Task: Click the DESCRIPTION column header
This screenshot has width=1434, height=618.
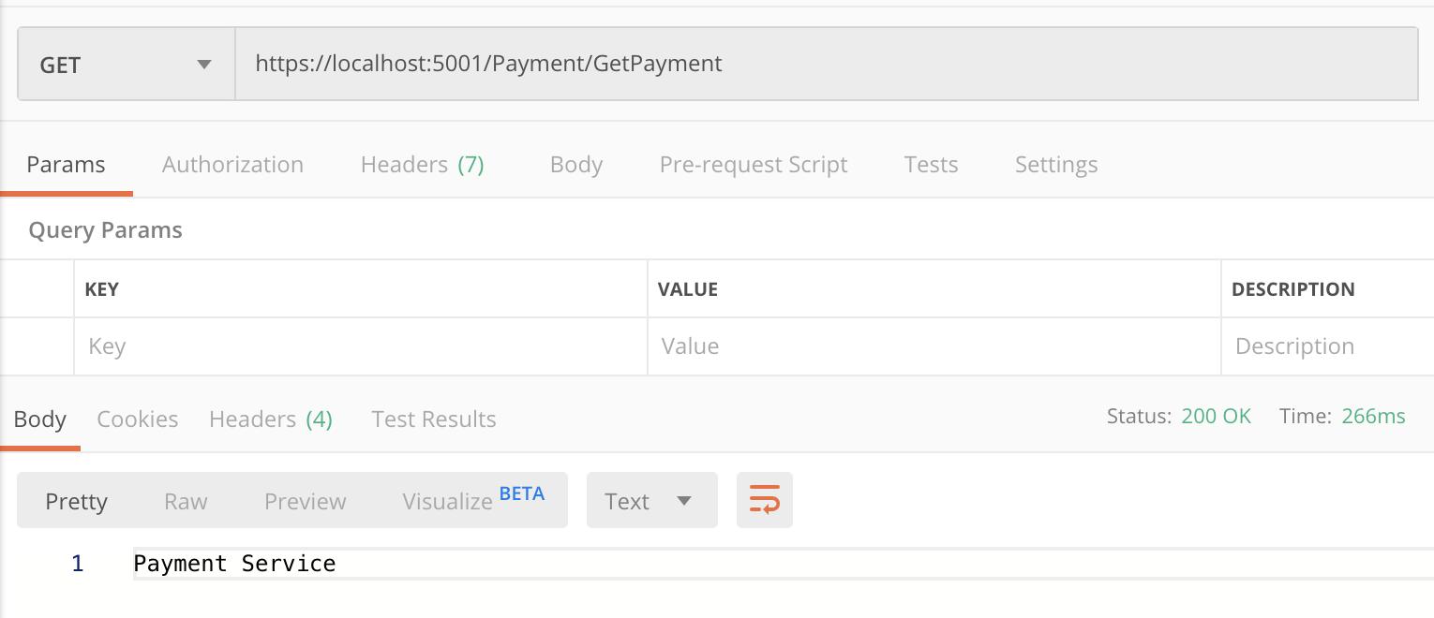Action: [x=1292, y=288]
